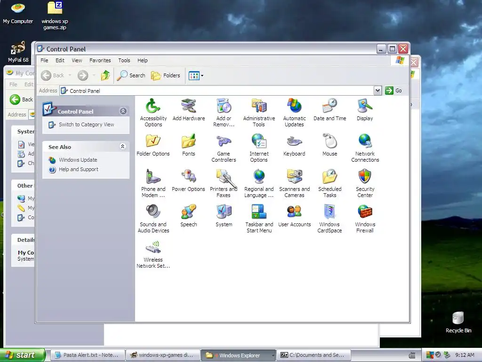Click the 9:12 AM tray clock
The height and width of the screenshot is (362, 482).
465,355
